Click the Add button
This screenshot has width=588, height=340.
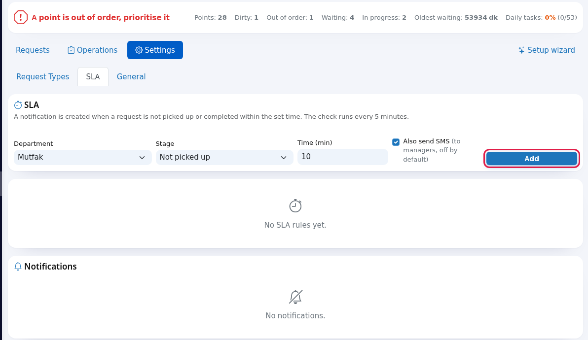tap(531, 158)
